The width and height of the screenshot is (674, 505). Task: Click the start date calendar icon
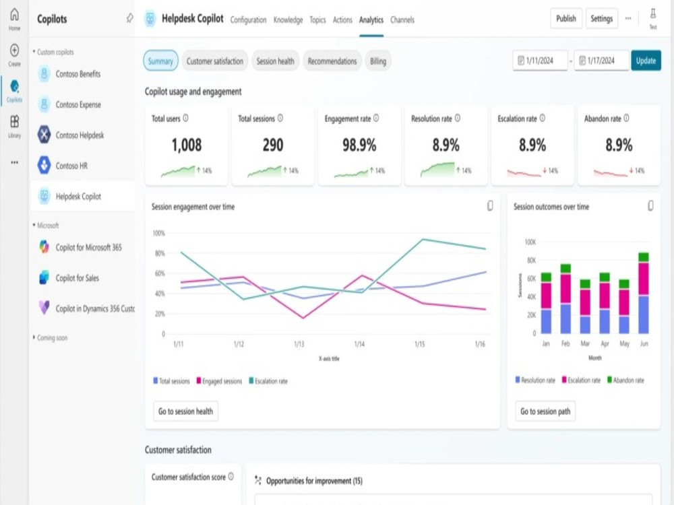click(x=521, y=61)
